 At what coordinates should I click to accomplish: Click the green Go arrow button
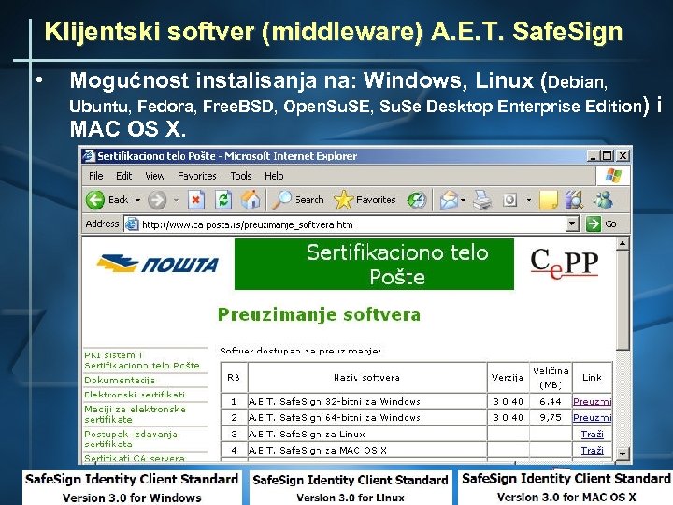[594, 224]
